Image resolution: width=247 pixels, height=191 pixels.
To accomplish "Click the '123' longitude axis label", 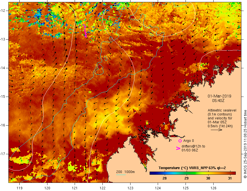I will pyautogui.click(x=130, y=188).
